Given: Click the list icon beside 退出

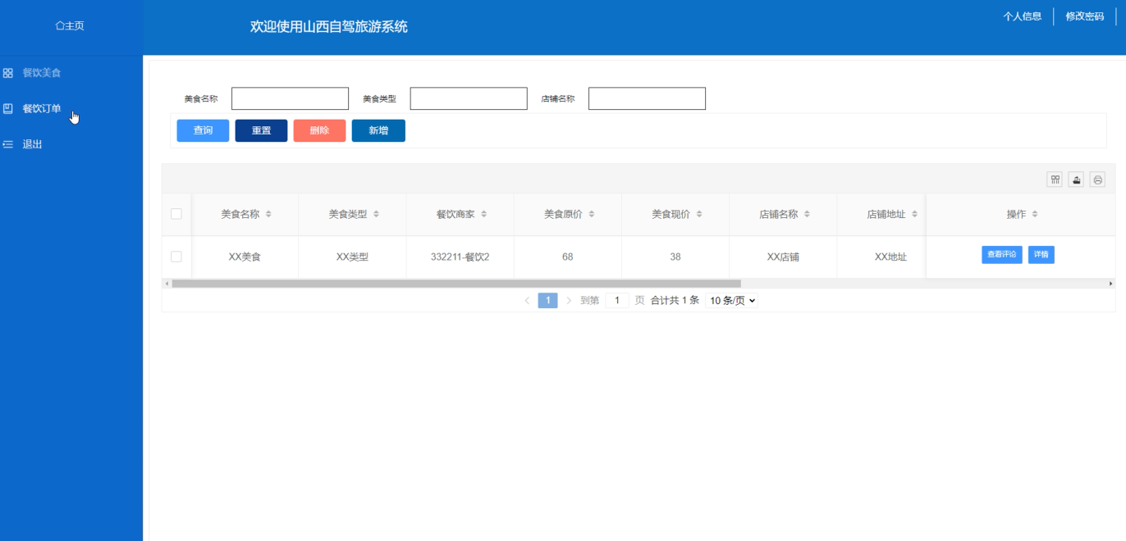Looking at the screenshot, I should pos(8,144).
